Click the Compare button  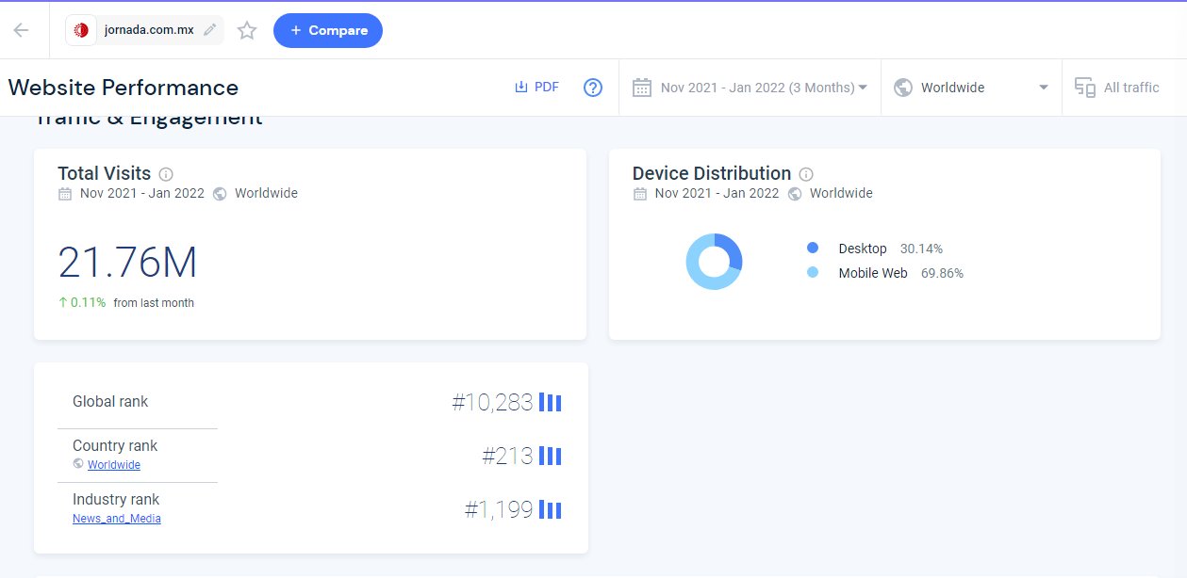[328, 30]
